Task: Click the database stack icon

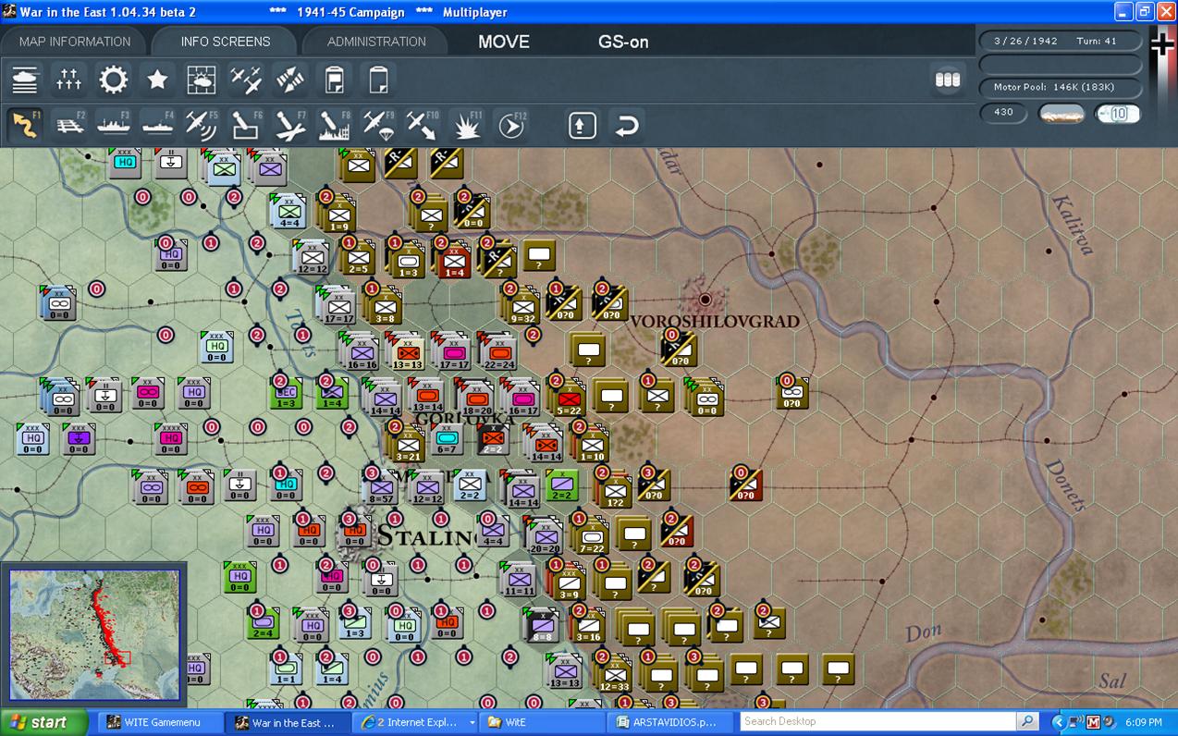Action: [x=948, y=80]
